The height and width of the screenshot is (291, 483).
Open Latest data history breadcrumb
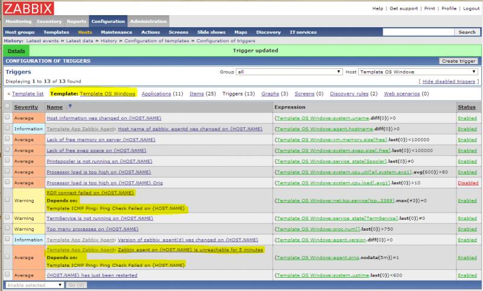(x=80, y=40)
